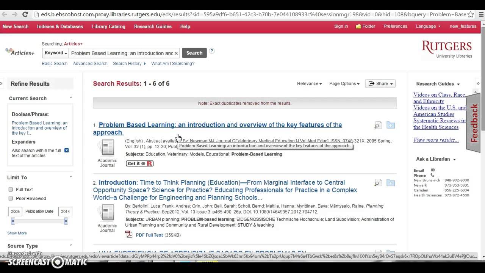Open Help in top menu

click(x=185, y=26)
